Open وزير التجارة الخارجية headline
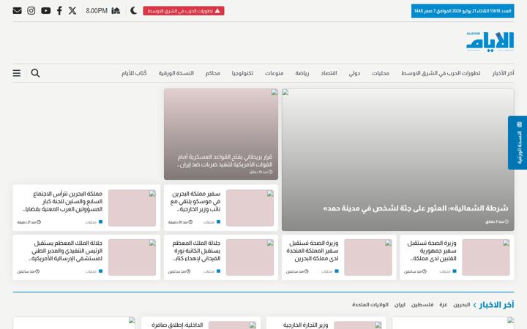This screenshot has height=329, width=527. click(x=305, y=325)
